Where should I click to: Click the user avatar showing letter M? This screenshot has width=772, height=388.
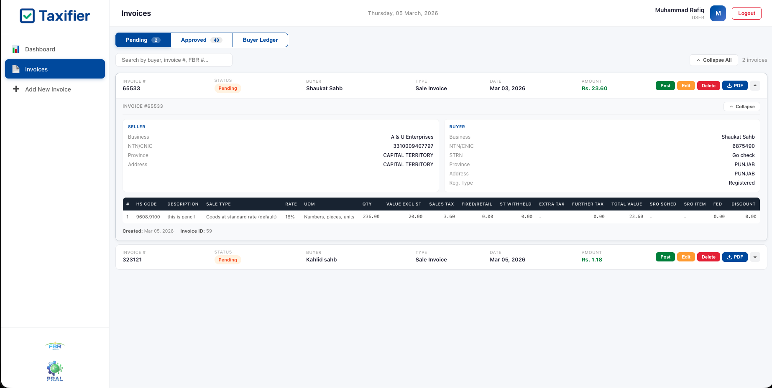(x=718, y=13)
